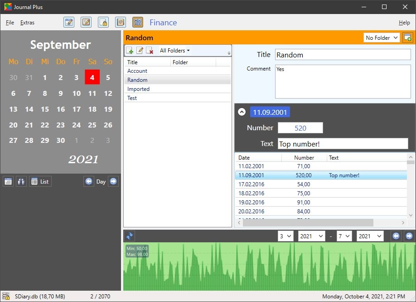Click the List view button
Screen dimensions: 416x302
(40, 182)
